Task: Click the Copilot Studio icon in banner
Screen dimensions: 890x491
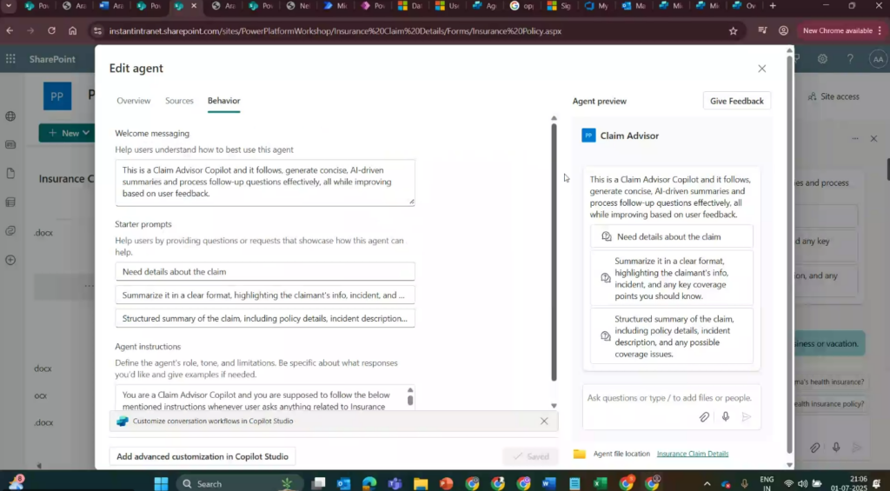Action: (x=123, y=421)
